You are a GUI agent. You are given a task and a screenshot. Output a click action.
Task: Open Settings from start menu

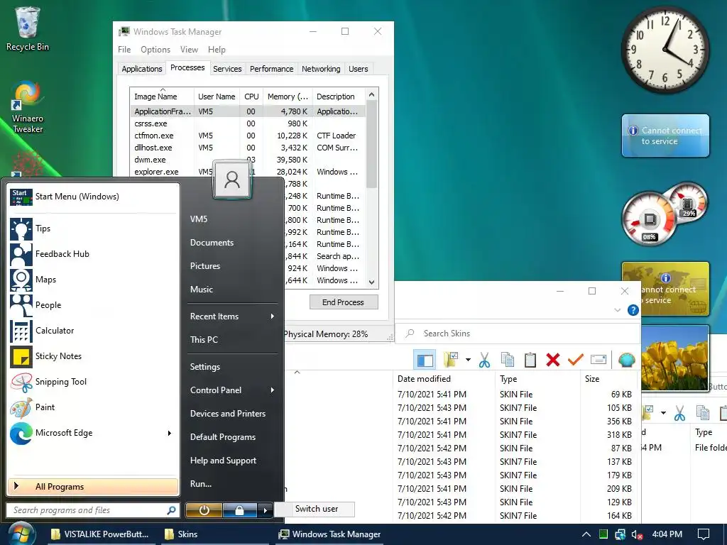205,367
